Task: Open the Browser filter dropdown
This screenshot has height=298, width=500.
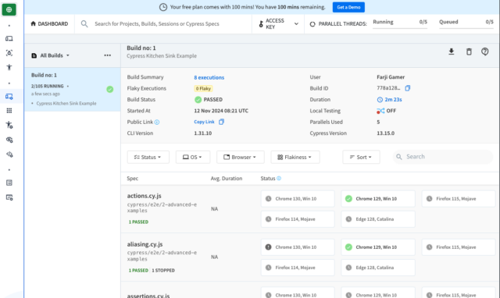Action: [240, 158]
